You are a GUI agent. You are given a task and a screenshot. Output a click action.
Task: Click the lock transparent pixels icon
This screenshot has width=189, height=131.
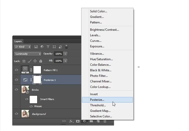[x=24, y=61]
